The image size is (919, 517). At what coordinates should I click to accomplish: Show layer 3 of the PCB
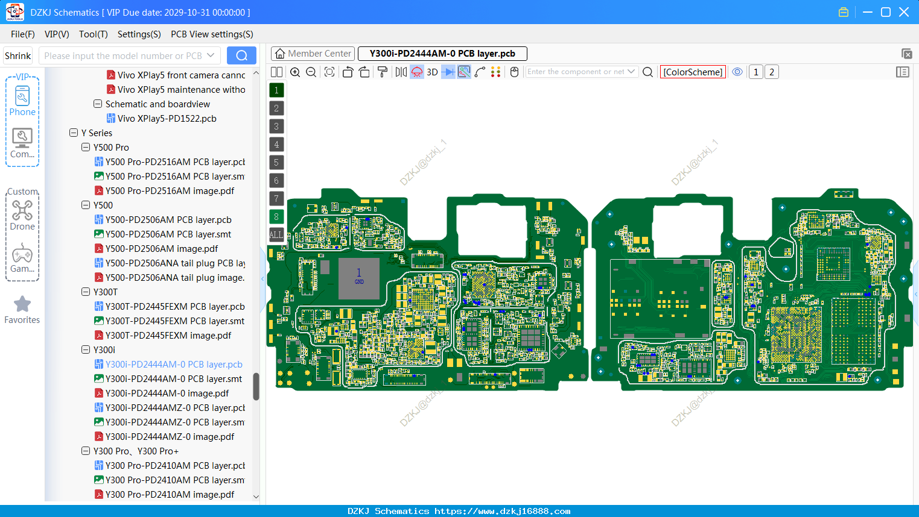pos(276,127)
